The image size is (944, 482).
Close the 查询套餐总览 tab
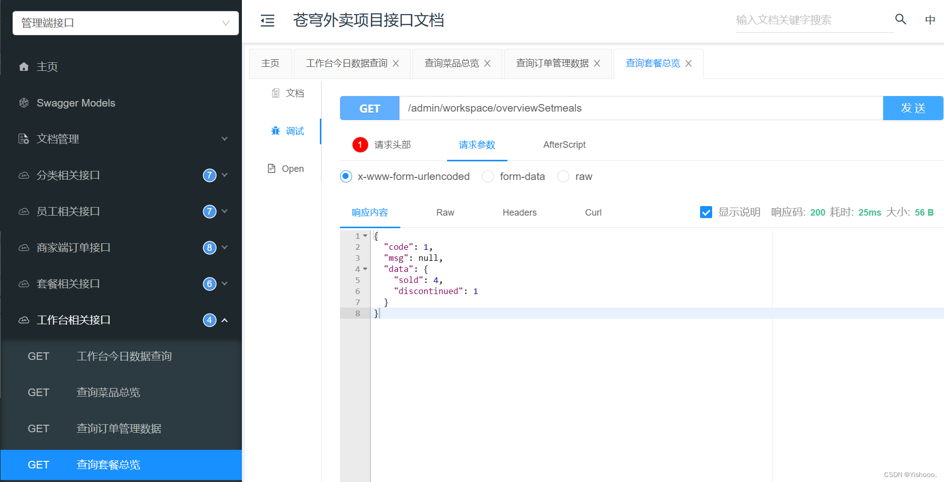[689, 63]
